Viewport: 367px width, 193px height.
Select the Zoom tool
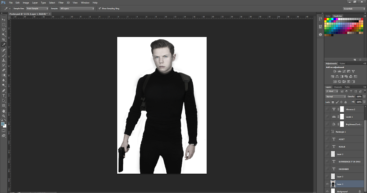point(4,116)
